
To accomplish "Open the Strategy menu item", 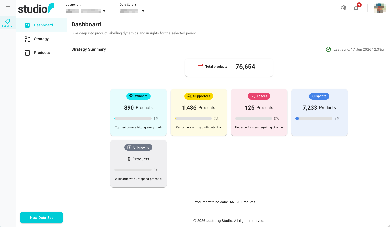I will click(42, 39).
